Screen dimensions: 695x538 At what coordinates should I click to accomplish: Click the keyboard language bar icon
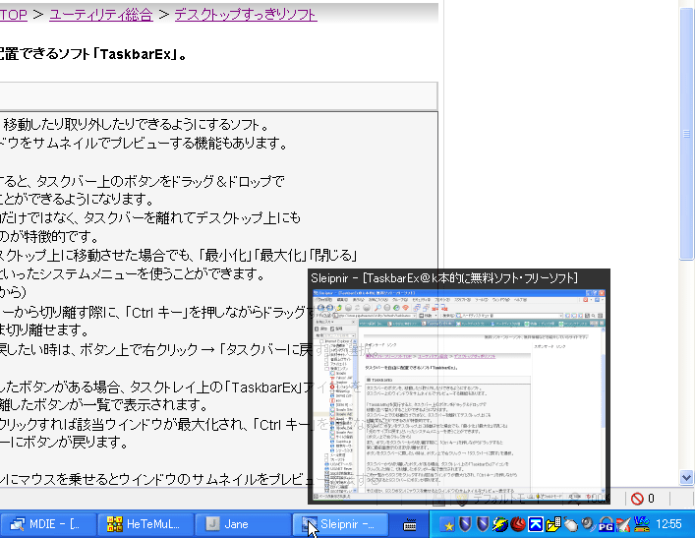tap(410, 525)
